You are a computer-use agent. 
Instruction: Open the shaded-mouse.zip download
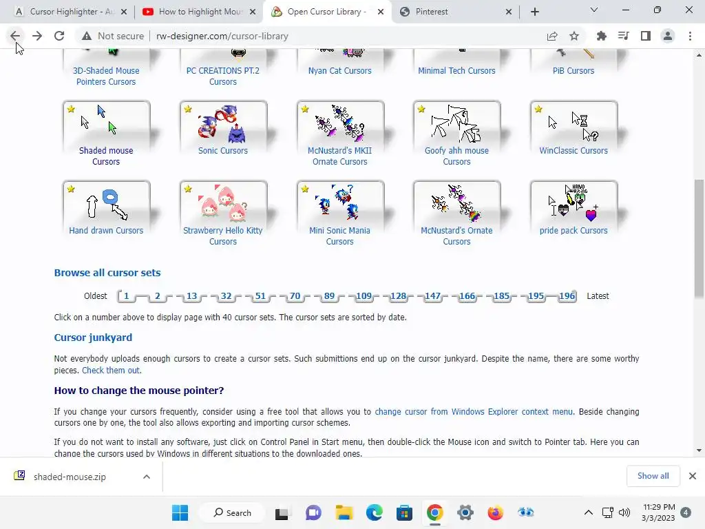pos(70,477)
